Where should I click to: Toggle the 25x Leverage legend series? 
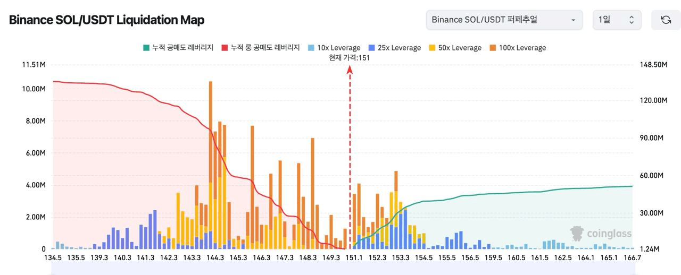click(x=394, y=48)
